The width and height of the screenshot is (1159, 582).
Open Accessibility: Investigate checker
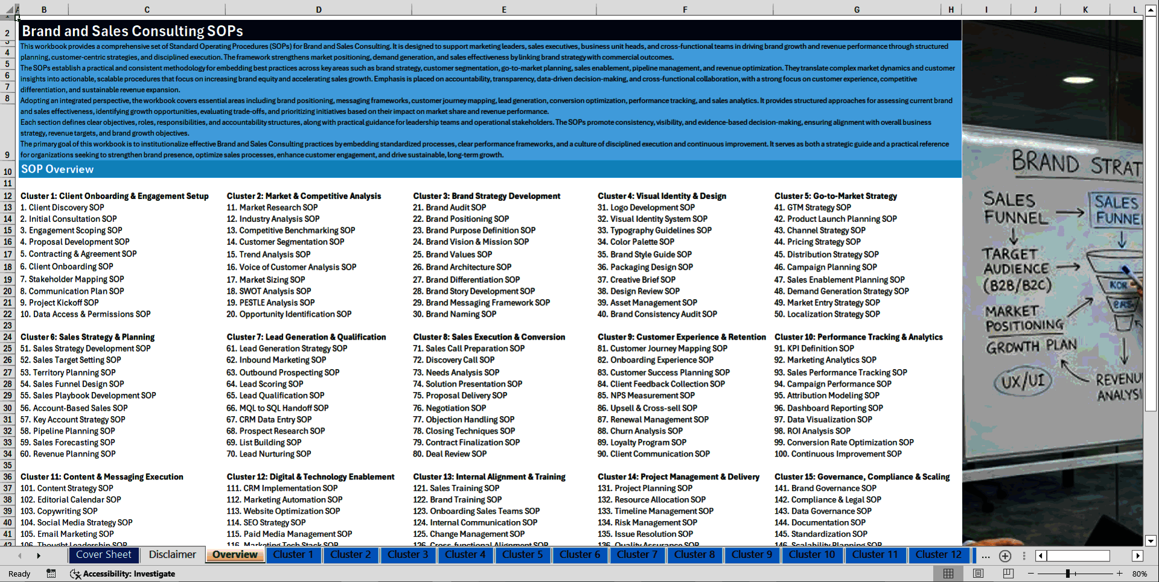[123, 574]
